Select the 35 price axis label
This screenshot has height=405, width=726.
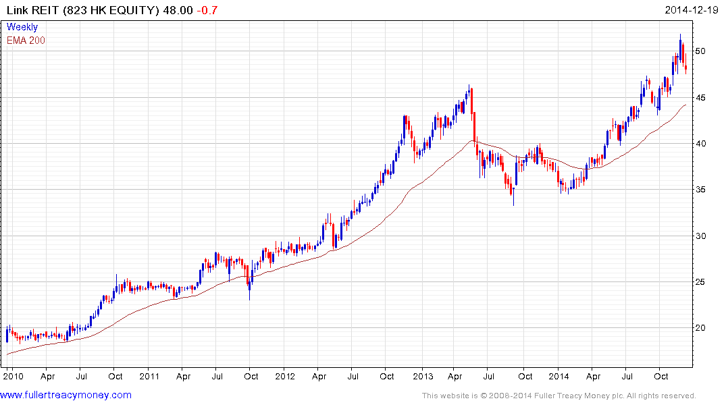click(700, 189)
